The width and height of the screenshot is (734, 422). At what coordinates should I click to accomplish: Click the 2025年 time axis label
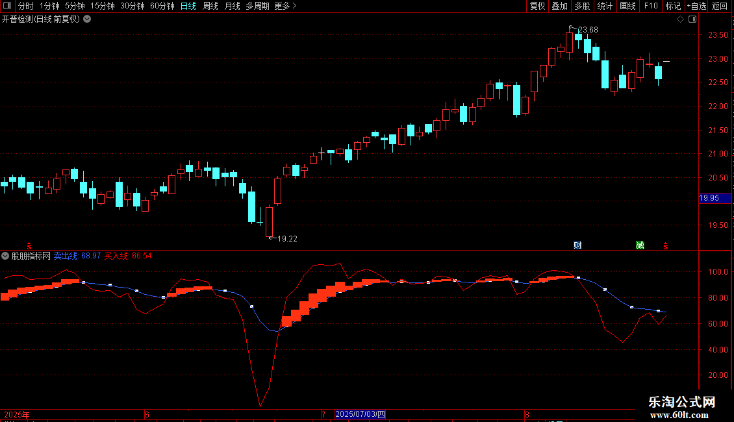pos(17,414)
